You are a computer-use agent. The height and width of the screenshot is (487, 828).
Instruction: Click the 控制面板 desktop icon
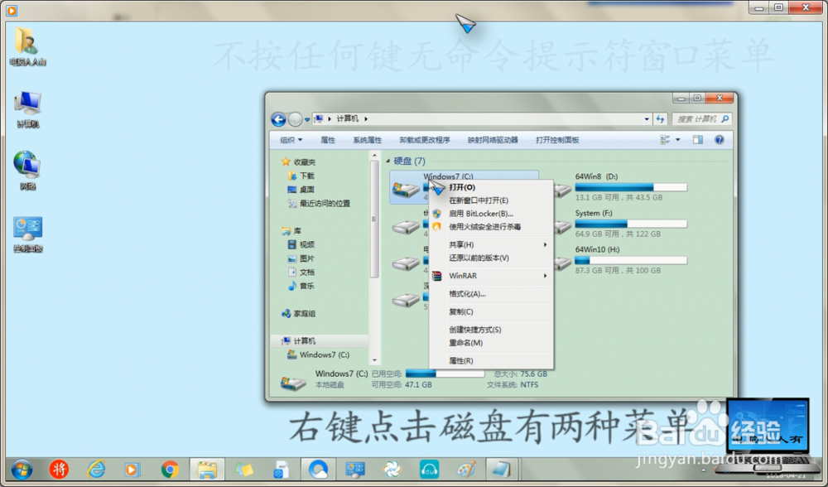pyautogui.click(x=27, y=234)
